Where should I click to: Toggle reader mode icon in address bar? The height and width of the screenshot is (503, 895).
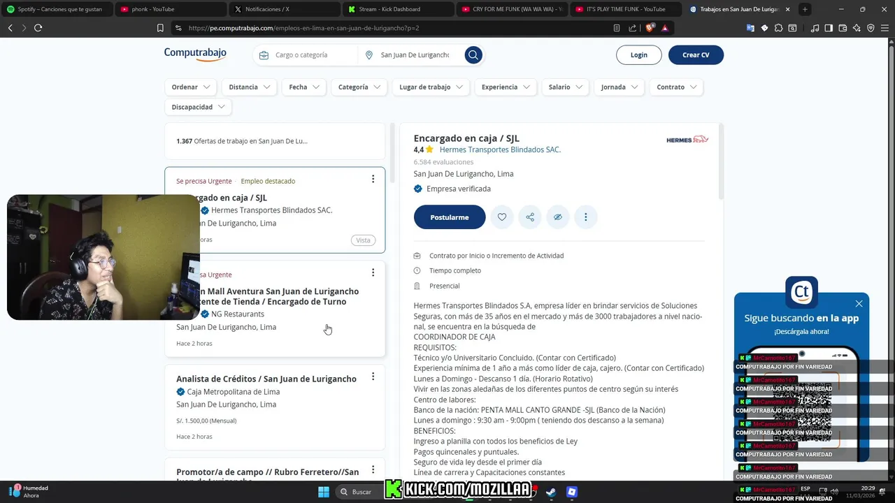tap(616, 28)
